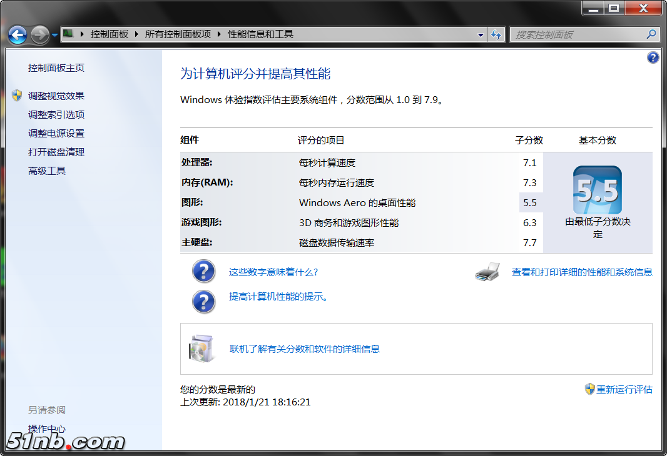Open 打开磁盘清理 from the sidebar
The height and width of the screenshot is (456, 667).
(x=56, y=152)
